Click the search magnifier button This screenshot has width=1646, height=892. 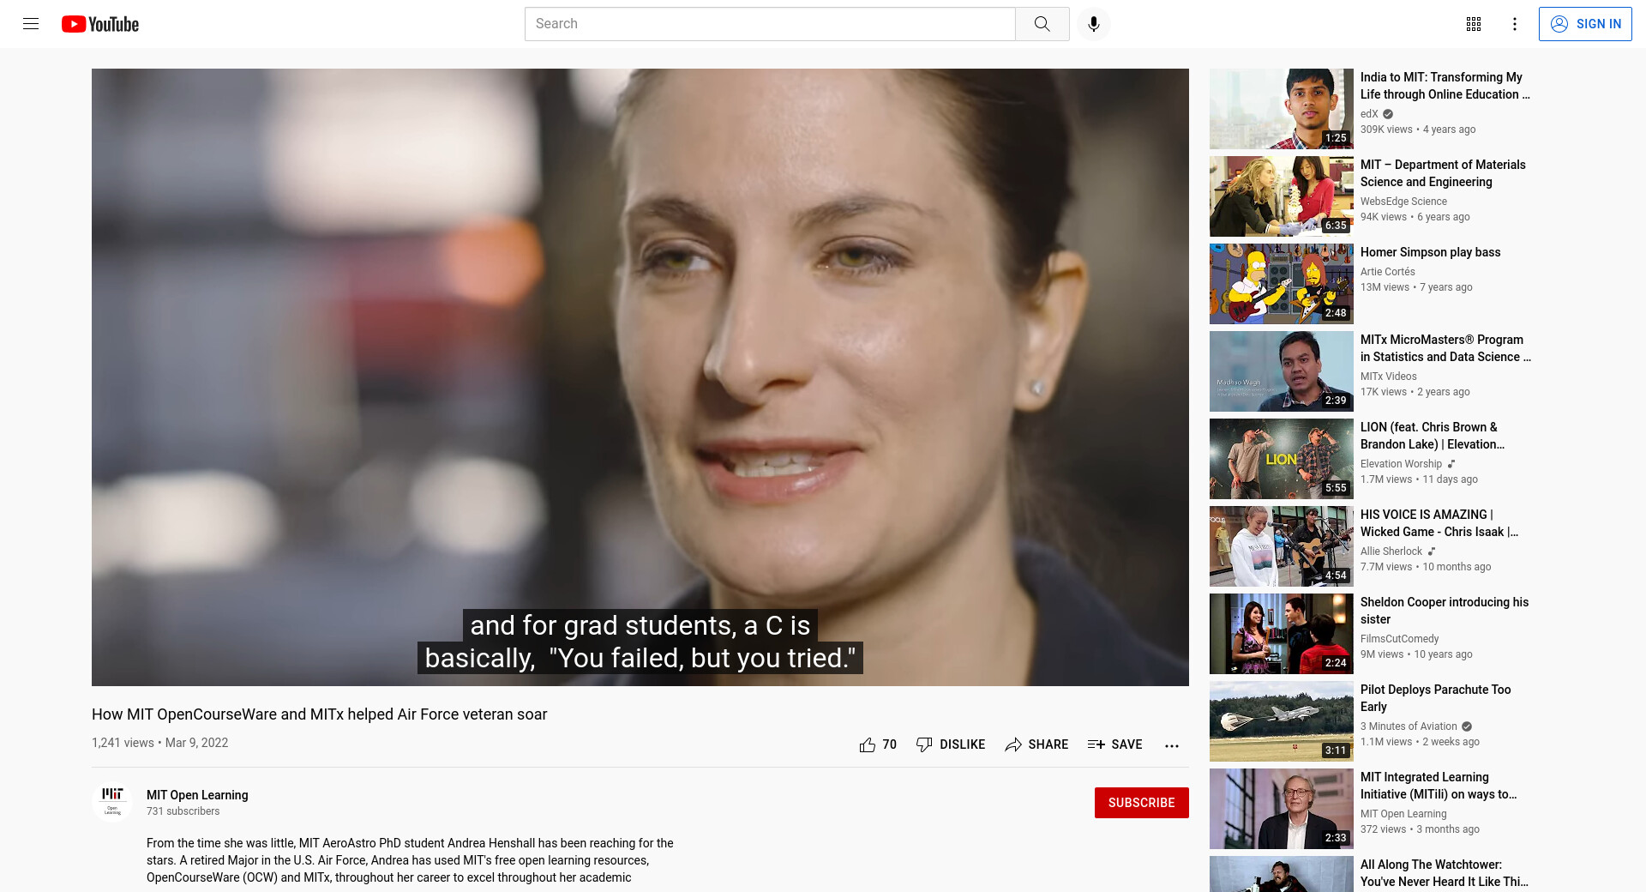(x=1042, y=24)
